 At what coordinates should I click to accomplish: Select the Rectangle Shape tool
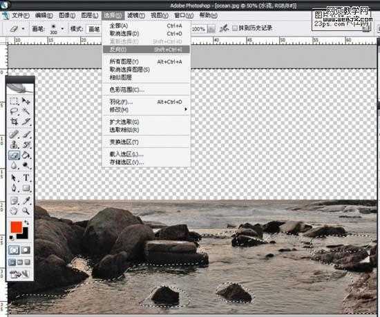point(26,188)
